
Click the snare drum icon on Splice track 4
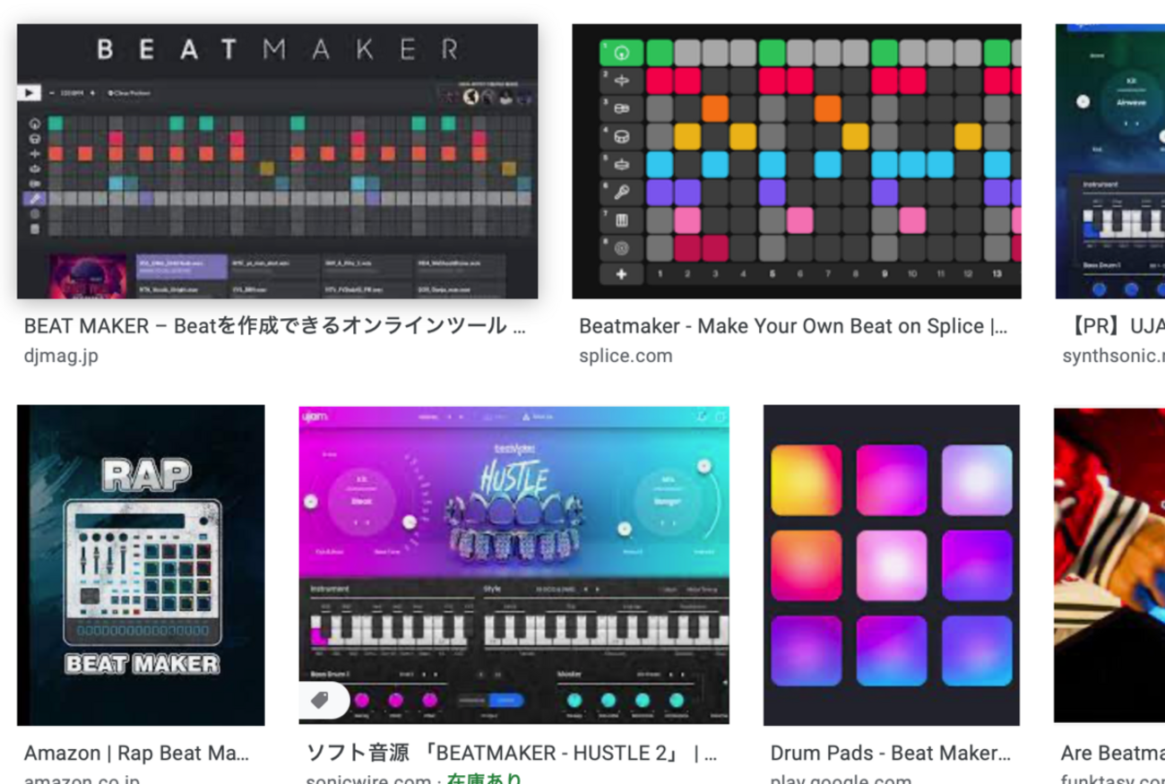point(621,135)
